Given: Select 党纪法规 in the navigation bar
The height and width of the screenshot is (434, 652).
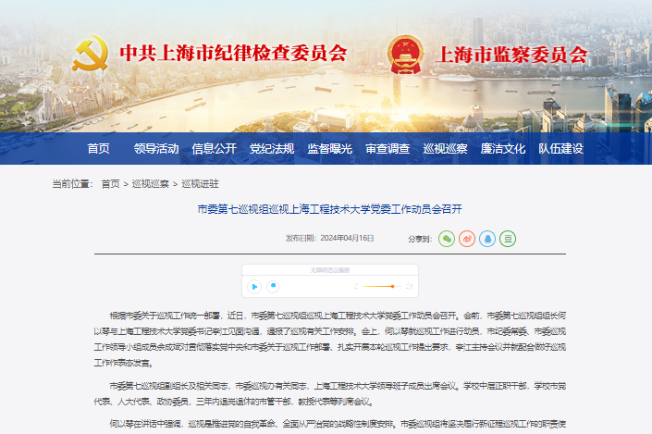Looking at the screenshot, I should 272,148.
